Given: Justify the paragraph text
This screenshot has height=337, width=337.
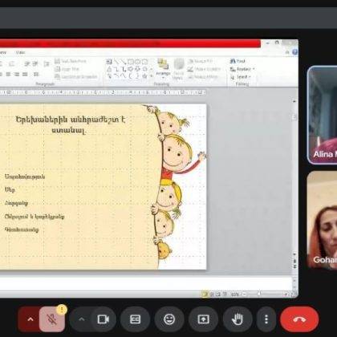Looking at the screenshot, I should pyautogui.click(x=25, y=74).
